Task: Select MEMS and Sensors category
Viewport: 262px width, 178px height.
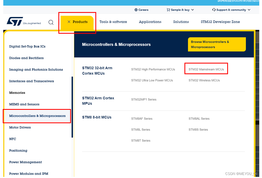Action: (24, 104)
